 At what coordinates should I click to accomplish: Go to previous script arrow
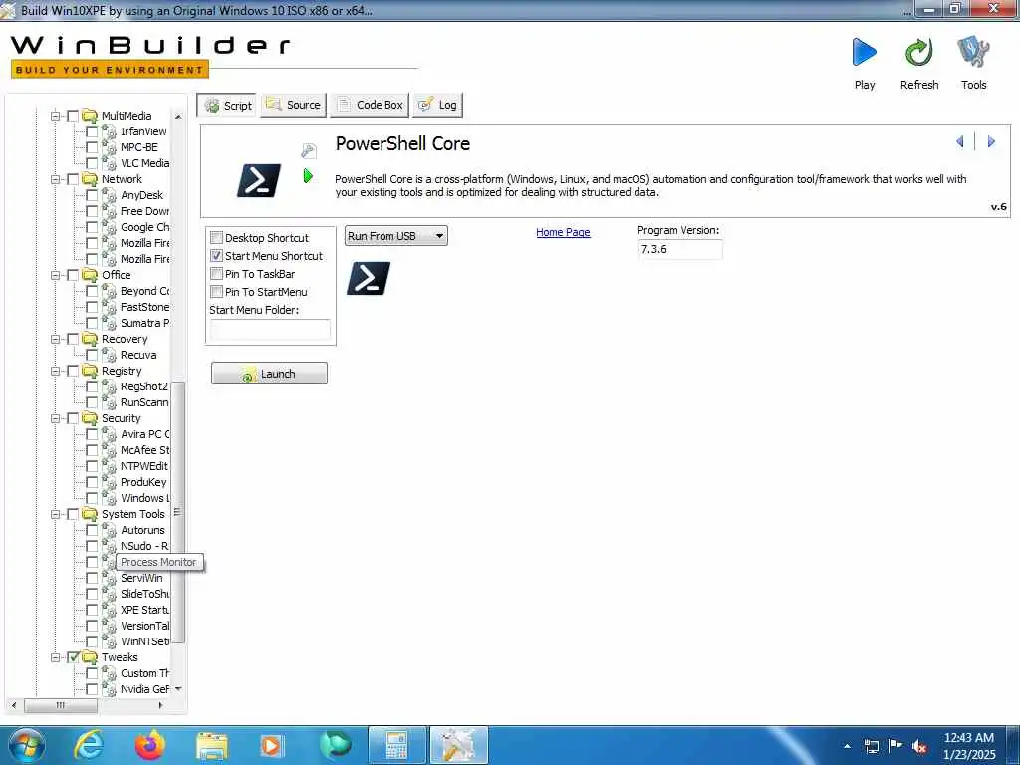point(959,141)
